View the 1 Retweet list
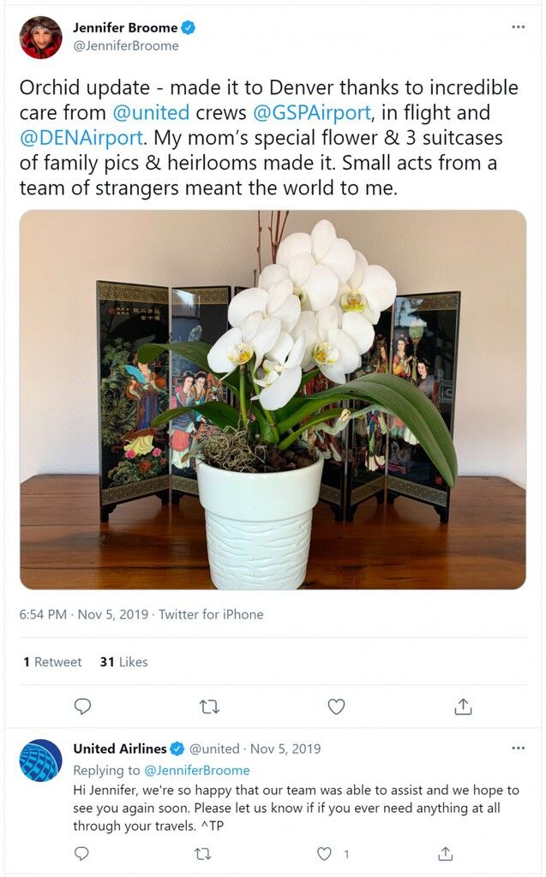546x877 pixels. tap(52, 662)
